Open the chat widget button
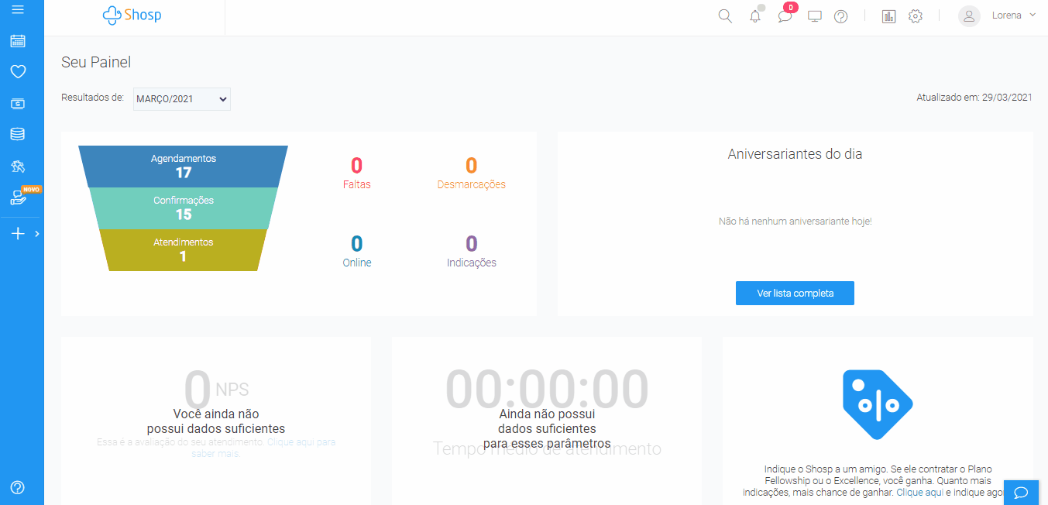This screenshot has width=1048, height=505. [1021, 492]
